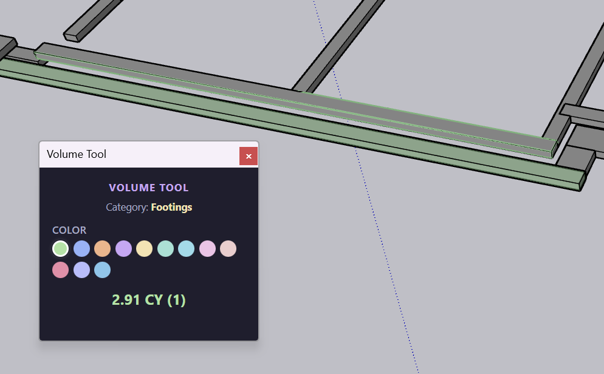Pick the orange color swatch

102,248
